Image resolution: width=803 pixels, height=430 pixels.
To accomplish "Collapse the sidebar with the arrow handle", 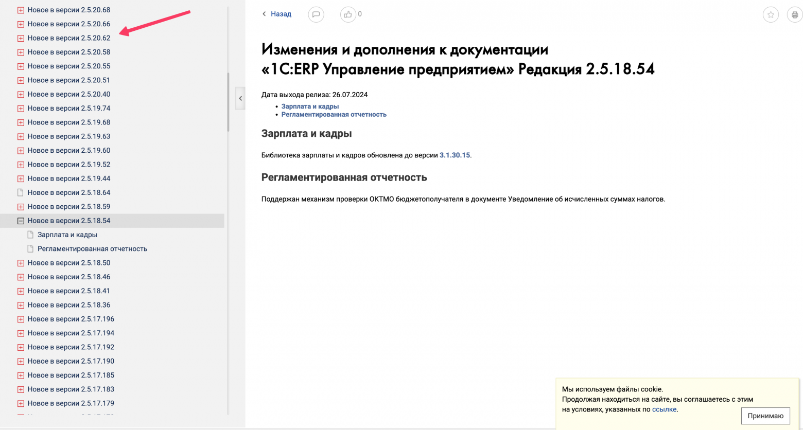I will tap(240, 98).
